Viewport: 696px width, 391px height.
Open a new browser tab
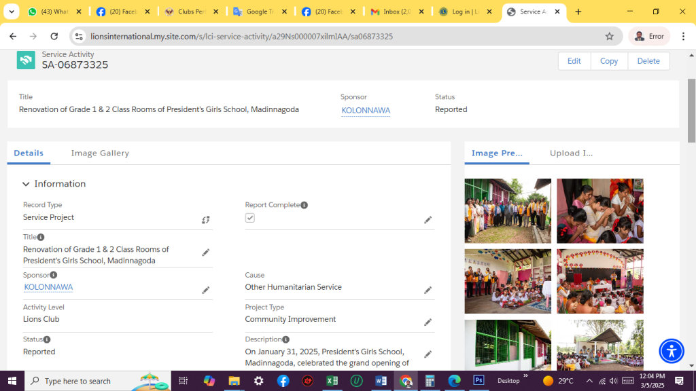coord(578,12)
